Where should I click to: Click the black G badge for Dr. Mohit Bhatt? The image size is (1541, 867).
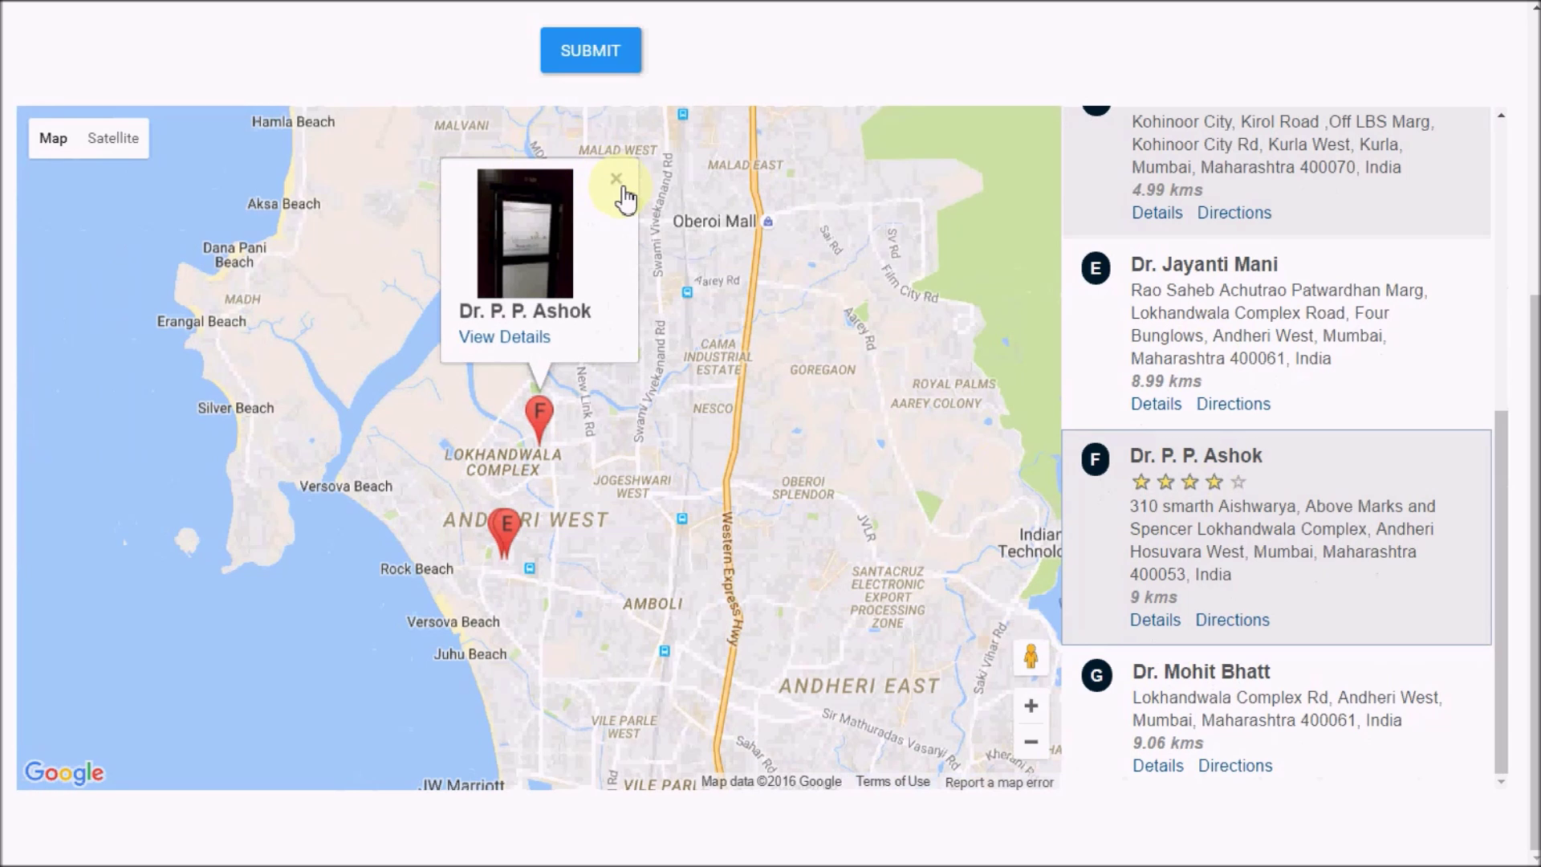(1096, 676)
